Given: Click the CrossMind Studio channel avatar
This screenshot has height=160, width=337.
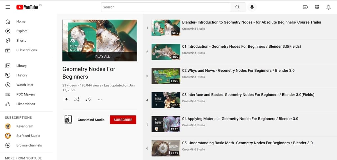Looking at the screenshot, I should (68, 120).
